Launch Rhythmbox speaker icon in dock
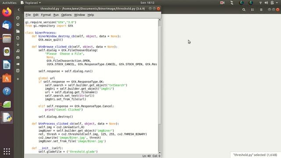 click(7, 52)
